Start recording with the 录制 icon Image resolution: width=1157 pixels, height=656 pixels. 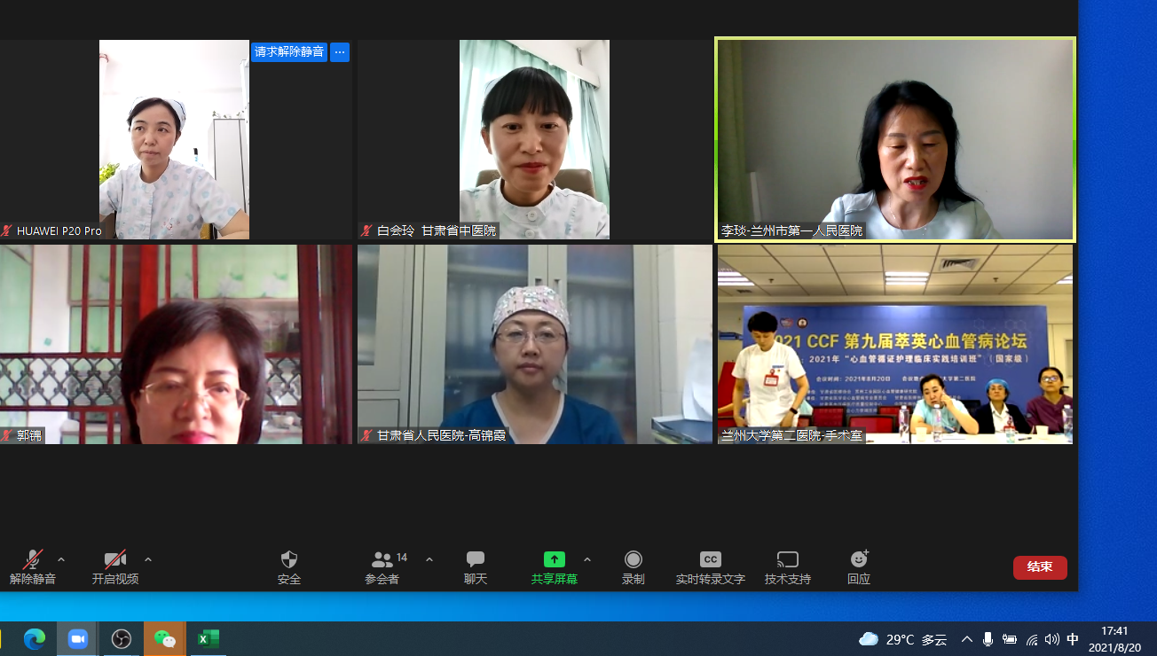point(633,560)
